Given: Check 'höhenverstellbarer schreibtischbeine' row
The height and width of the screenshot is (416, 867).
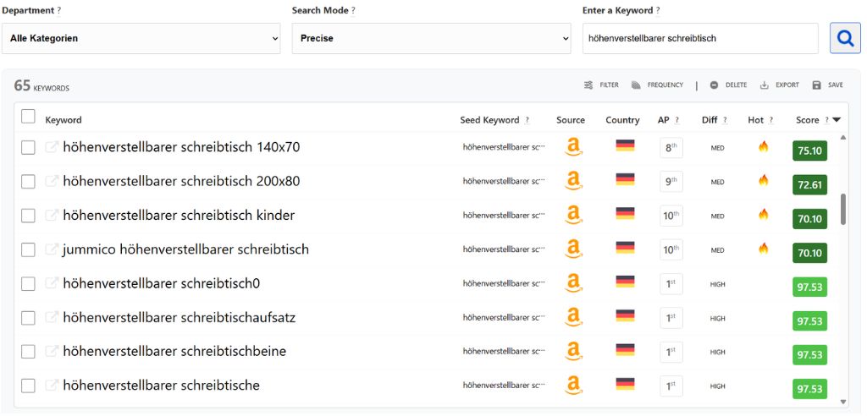Looking at the screenshot, I should click(28, 352).
